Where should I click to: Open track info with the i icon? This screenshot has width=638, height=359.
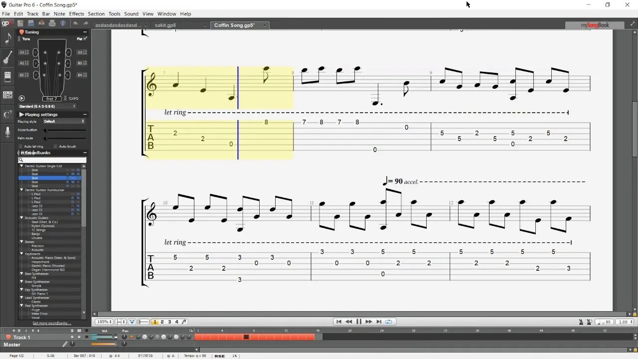tap(26, 331)
